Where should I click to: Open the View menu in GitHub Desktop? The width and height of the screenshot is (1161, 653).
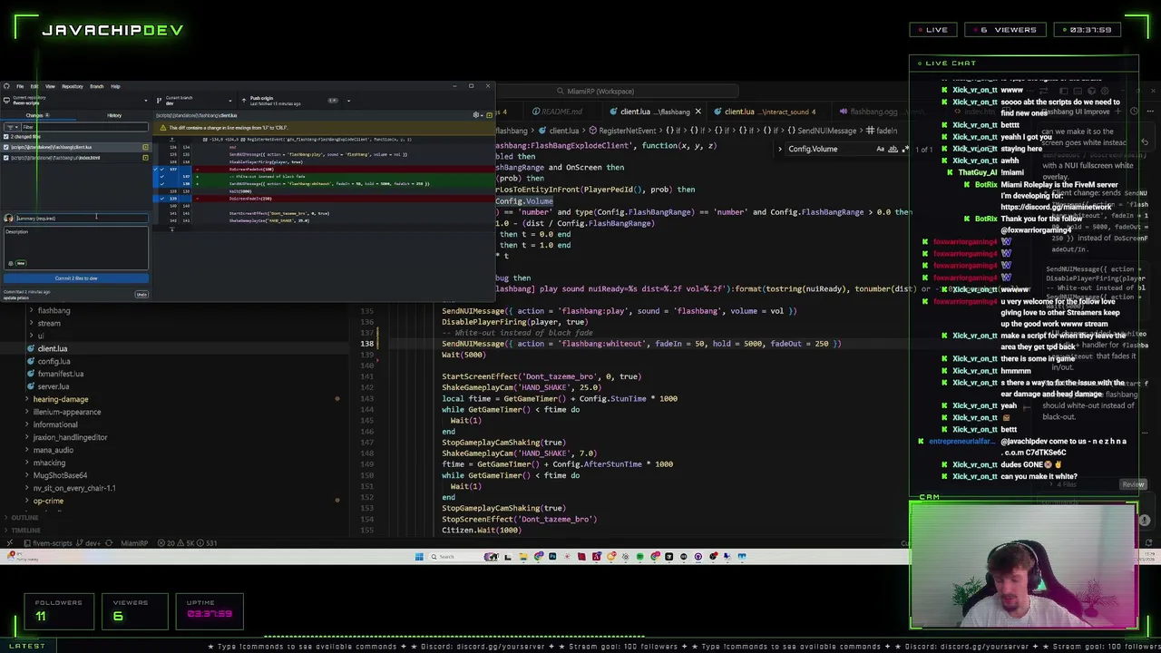[x=50, y=86]
